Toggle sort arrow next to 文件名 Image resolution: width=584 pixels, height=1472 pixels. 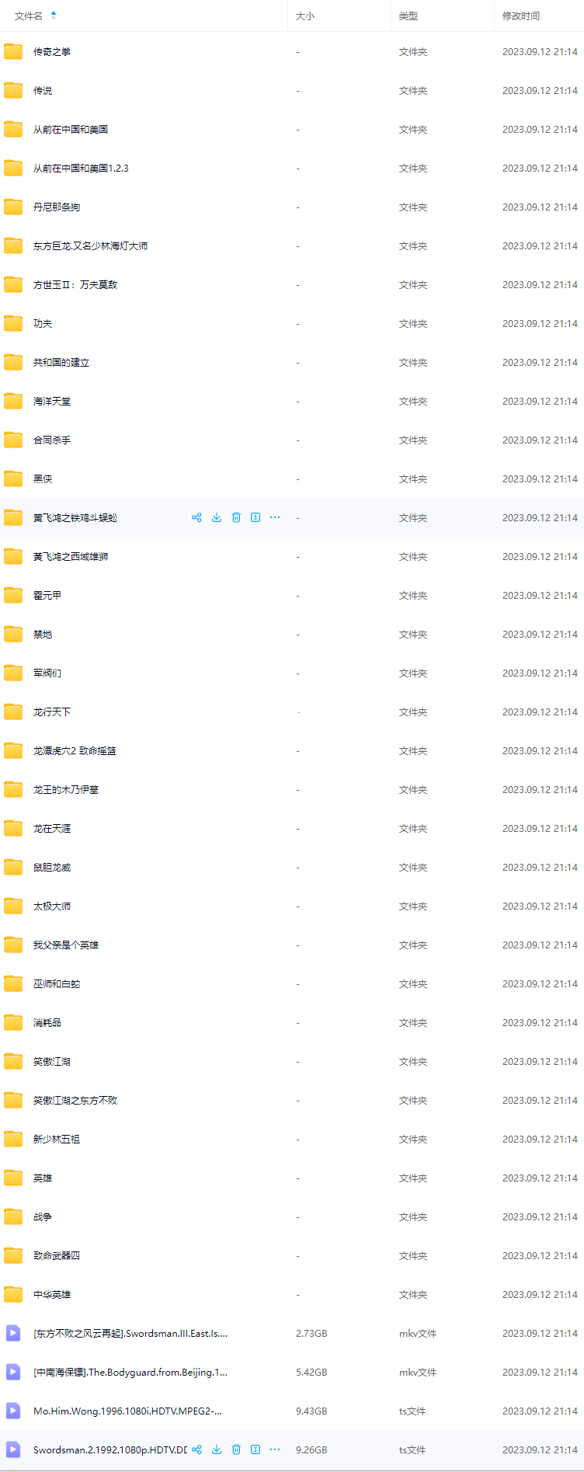coord(54,16)
